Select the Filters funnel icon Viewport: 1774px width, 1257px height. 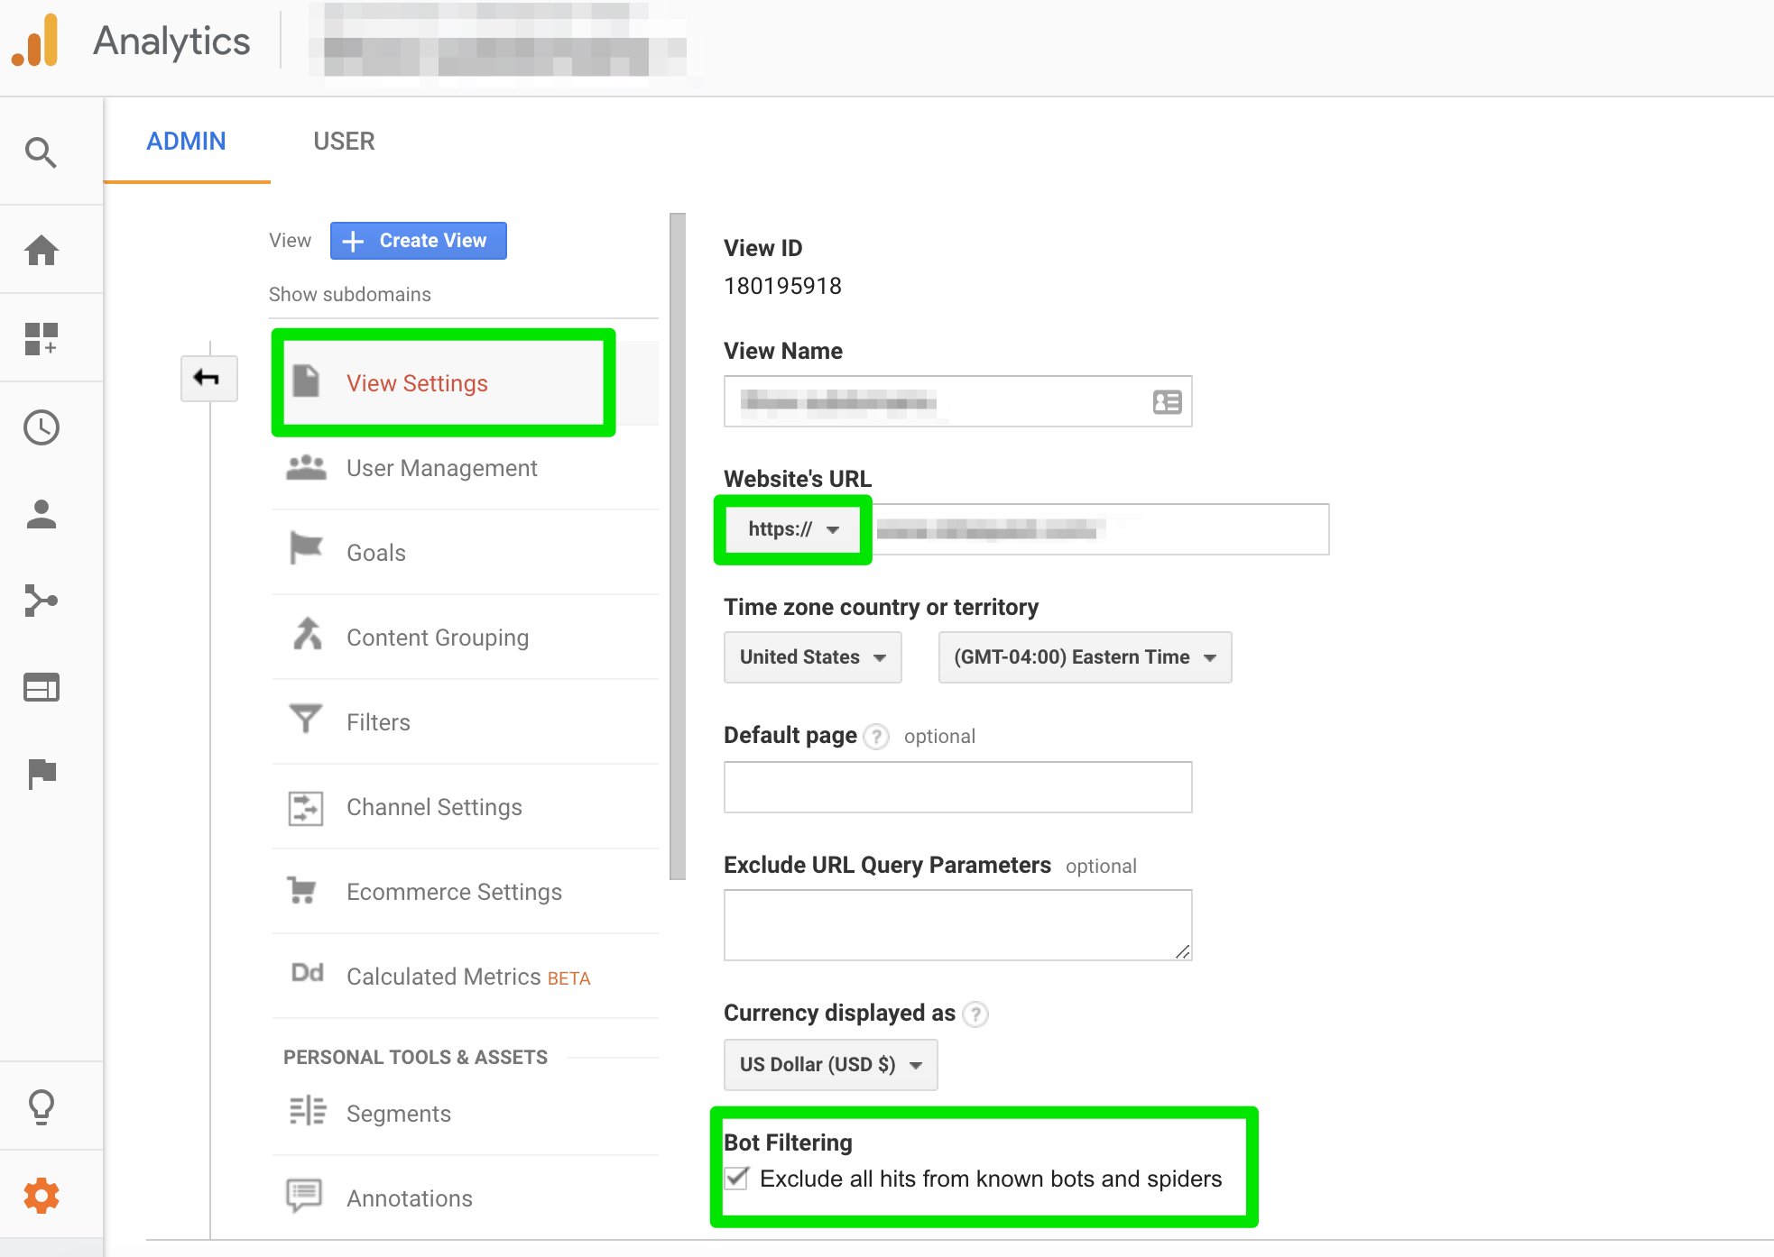pos(306,719)
